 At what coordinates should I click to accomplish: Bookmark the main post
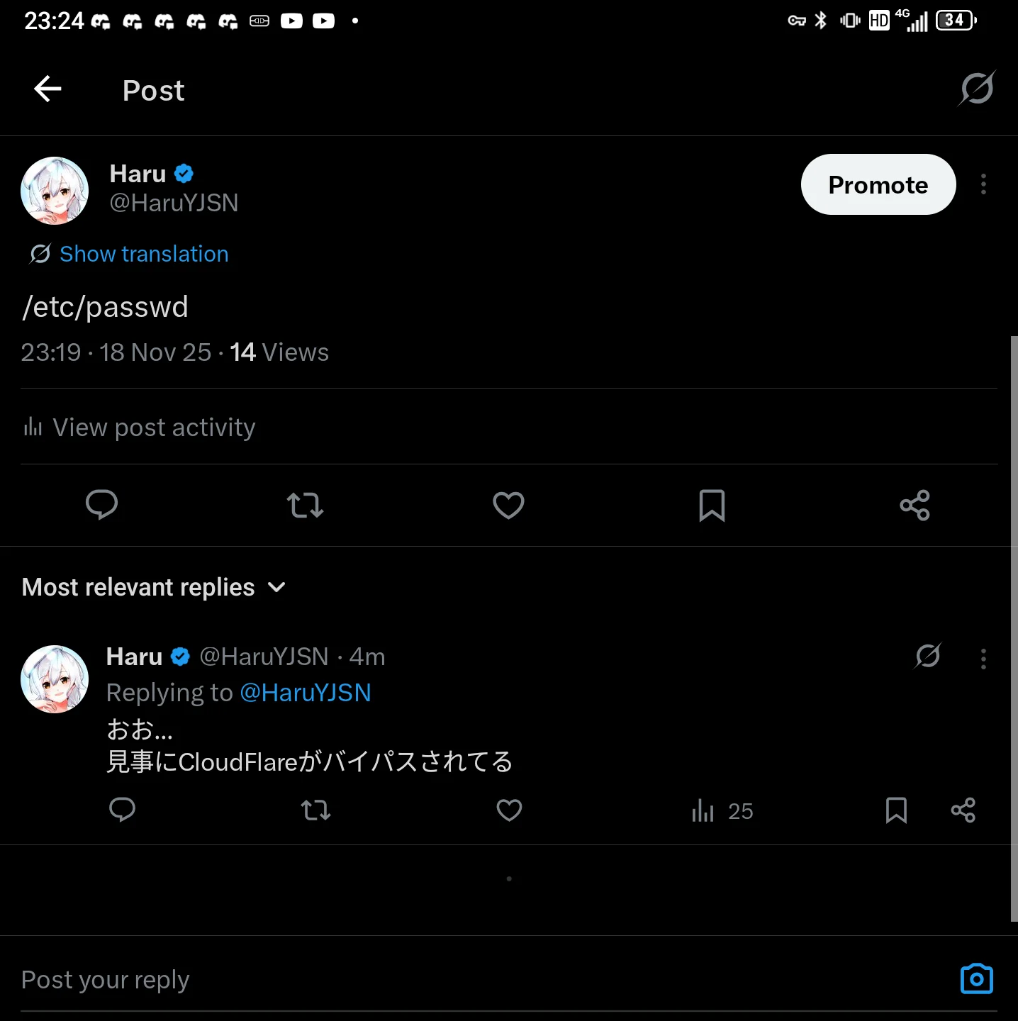click(x=712, y=505)
